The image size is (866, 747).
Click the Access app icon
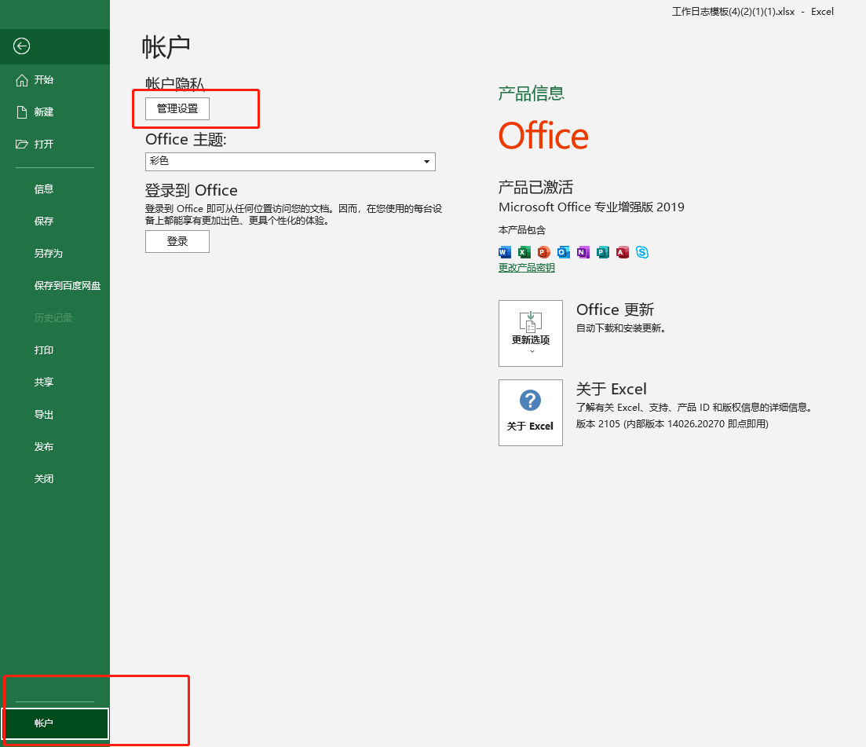(x=623, y=252)
